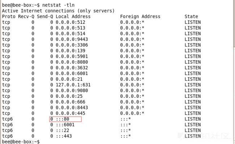Click the State column header
The height and width of the screenshot is (144, 235).
[x=191, y=17]
